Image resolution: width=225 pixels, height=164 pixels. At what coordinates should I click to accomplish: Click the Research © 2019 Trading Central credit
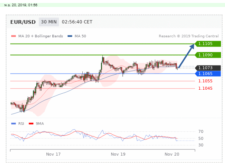[x=189, y=36]
